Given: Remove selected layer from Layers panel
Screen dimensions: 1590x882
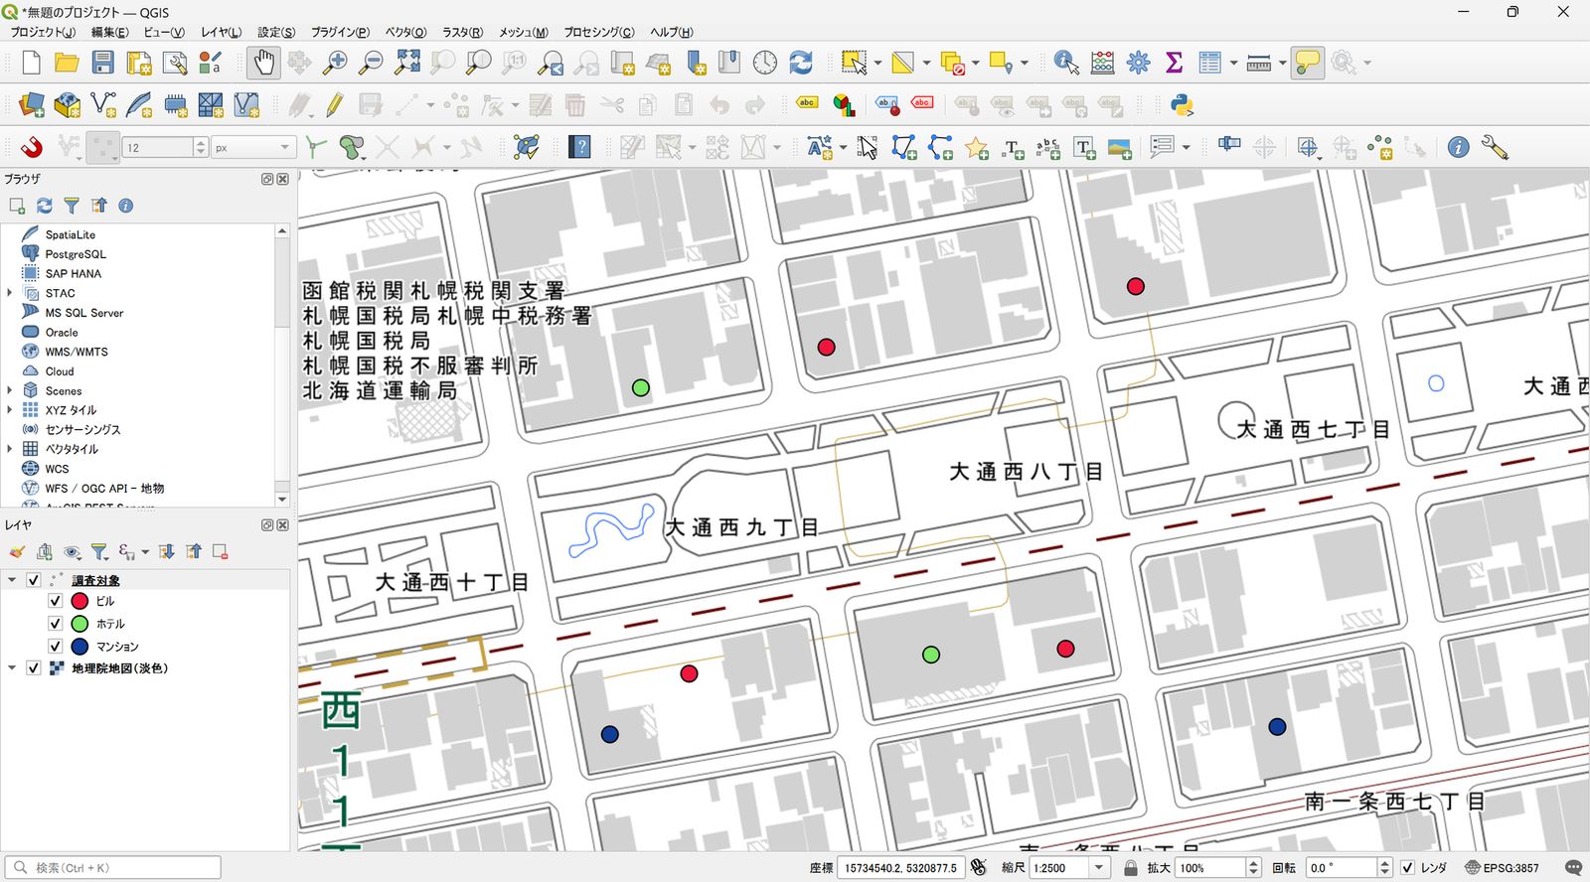Looking at the screenshot, I should pyautogui.click(x=221, y=552).
